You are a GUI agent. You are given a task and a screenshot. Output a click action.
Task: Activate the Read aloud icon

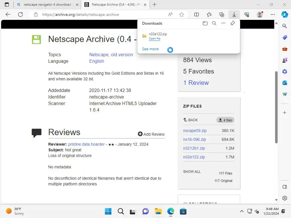(170, 14)
